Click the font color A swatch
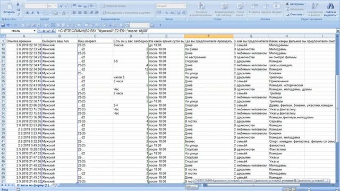 coord(64,13)
